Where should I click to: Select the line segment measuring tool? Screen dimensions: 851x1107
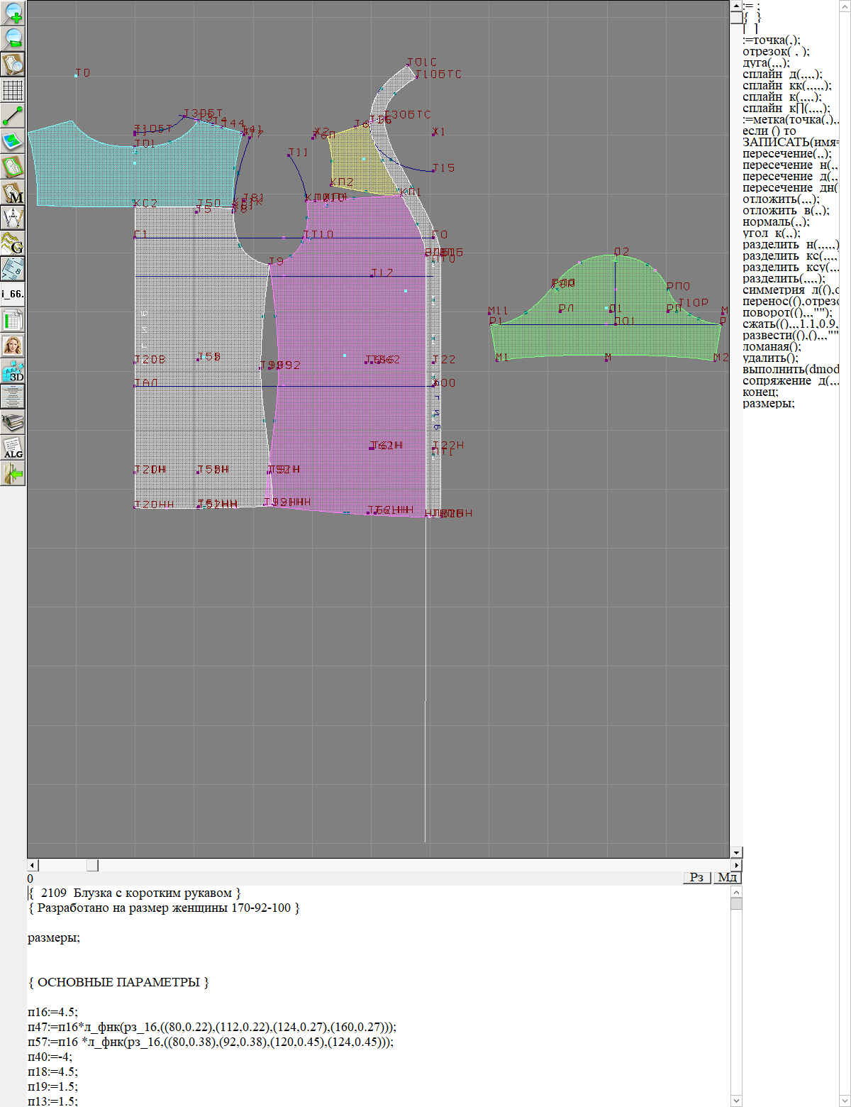pyautogui.click(x=13, y=116)
